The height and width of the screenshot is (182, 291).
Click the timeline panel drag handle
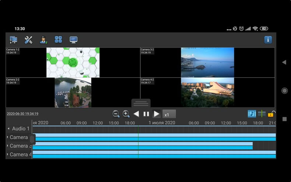141,103
